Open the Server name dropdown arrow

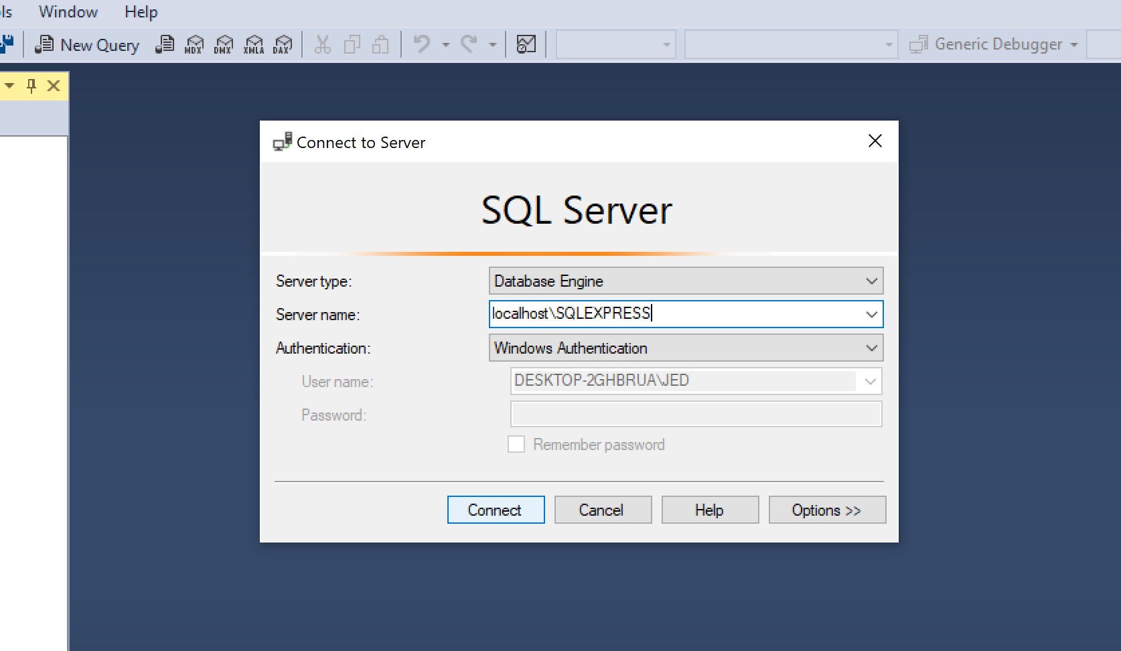click(x=871, y=314)
